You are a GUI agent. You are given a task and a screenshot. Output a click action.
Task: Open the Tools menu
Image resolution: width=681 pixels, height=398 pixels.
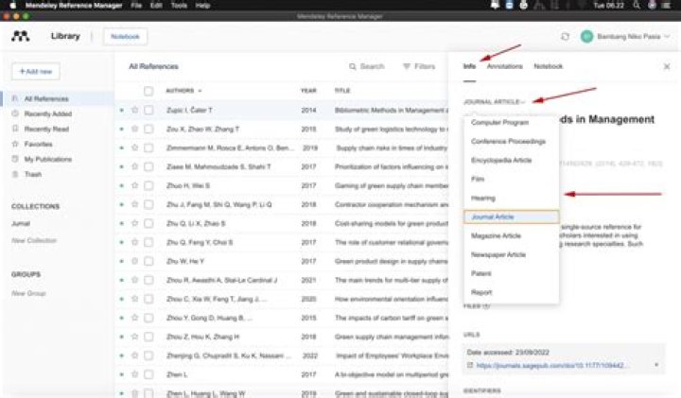pyautogui.click(x=179, y=6)
